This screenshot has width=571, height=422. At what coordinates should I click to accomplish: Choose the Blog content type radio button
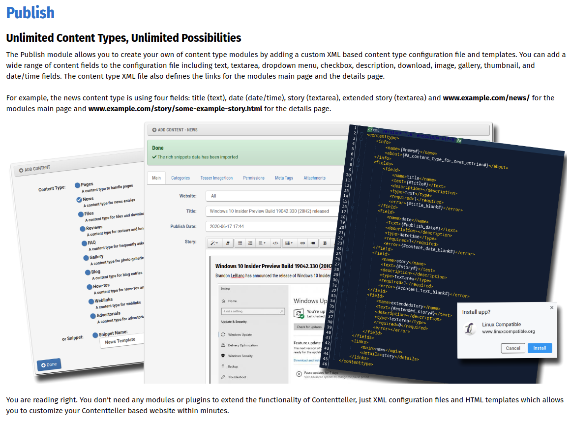(87, 272)
